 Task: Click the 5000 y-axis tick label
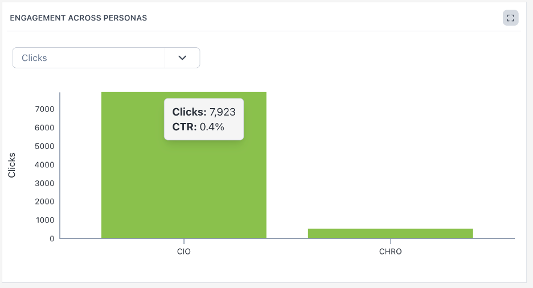[44, 146]
